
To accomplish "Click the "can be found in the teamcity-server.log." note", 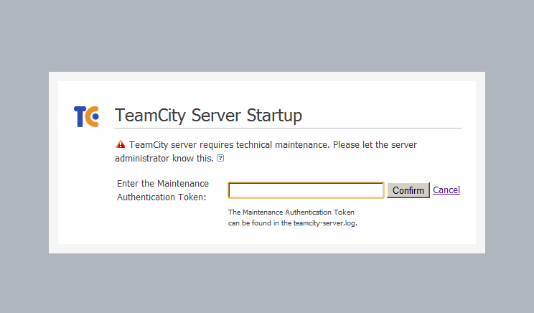I will [x=293, y=223].
